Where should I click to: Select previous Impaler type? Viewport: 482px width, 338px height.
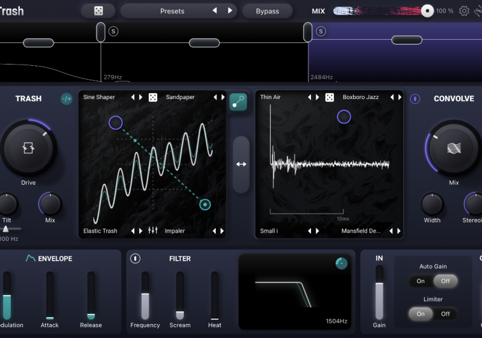coord(214,231)
